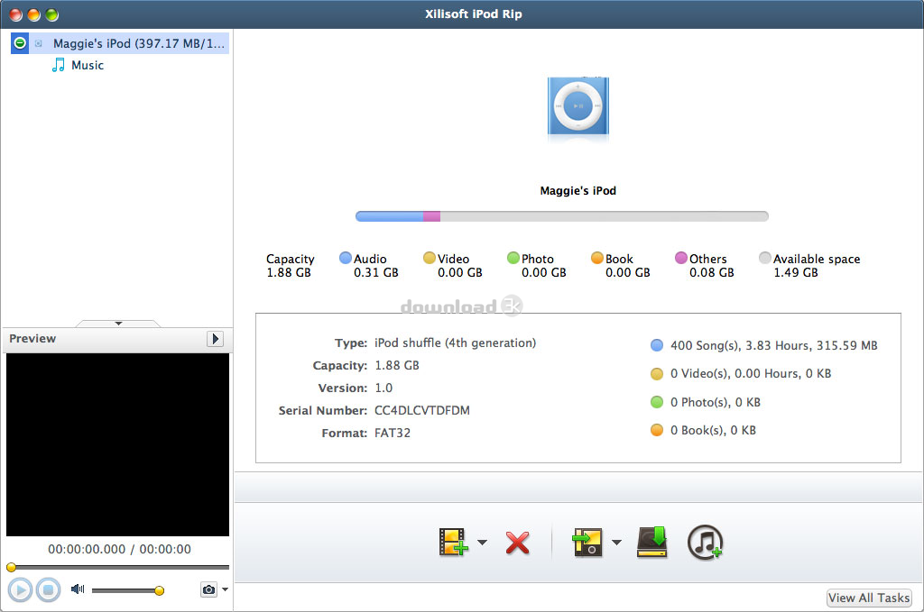924x612 pixels.
Task: Click the export to computer icon
Action: [652, 542]
